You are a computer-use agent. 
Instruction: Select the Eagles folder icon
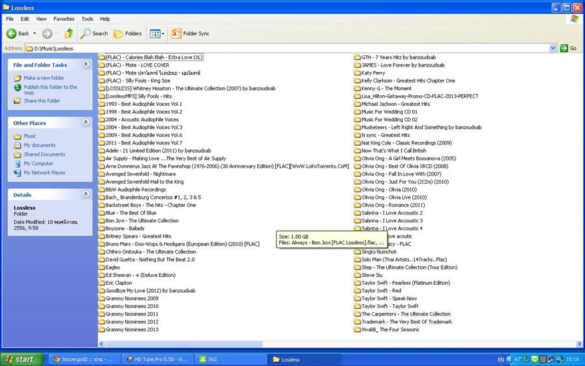(x=102, y=268)
